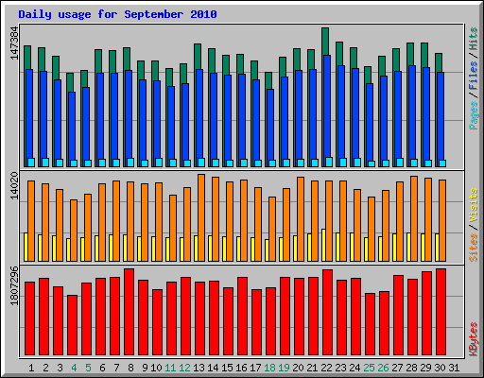Click weekend day label 12
Screen dimensions: 484x378
[x=184, y=368]
